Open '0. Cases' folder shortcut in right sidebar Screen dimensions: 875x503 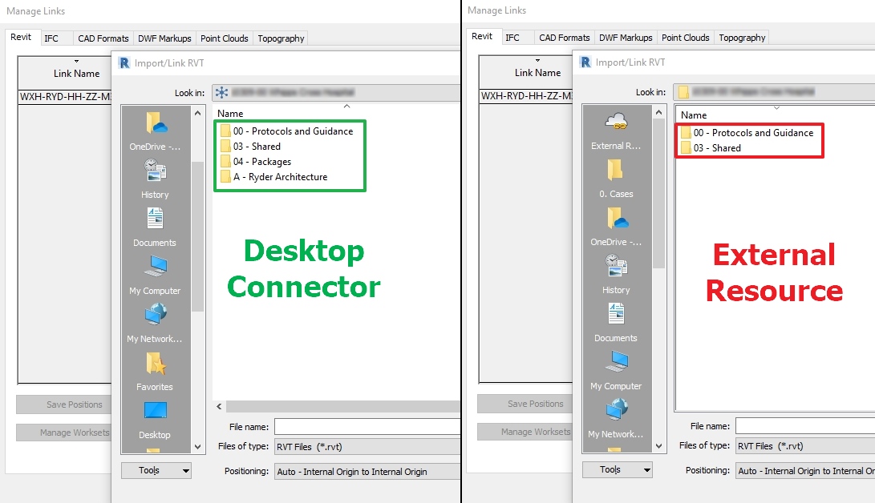tap(616, 179)
